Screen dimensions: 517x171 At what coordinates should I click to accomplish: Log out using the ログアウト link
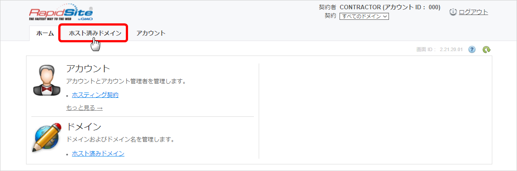tap(473, 12)
